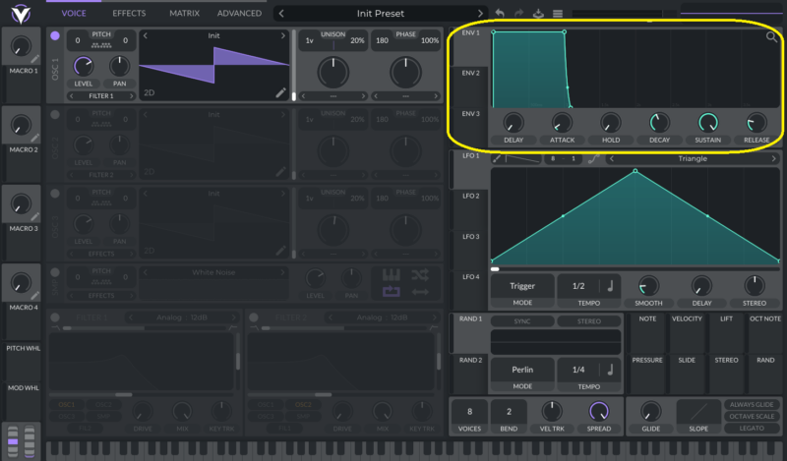
Task: Open the Perlin random mode dropdown
Action: click(x=521, y=370)
